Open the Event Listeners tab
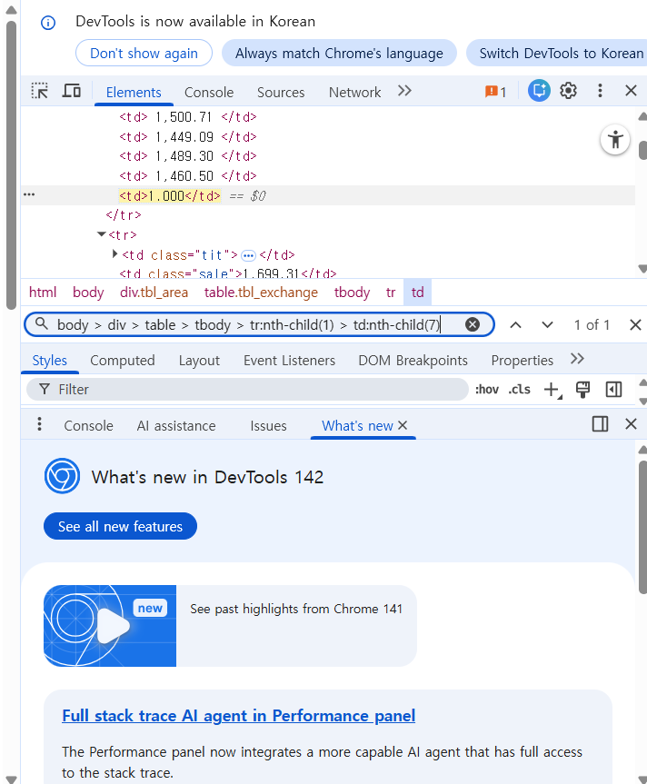 coord(289,361)
